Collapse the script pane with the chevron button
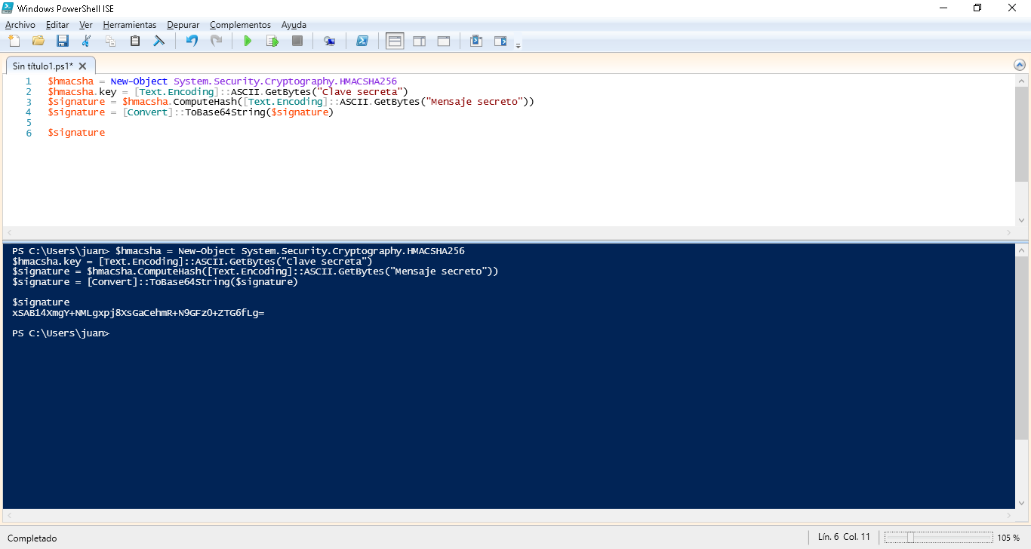 [1020, 66]
